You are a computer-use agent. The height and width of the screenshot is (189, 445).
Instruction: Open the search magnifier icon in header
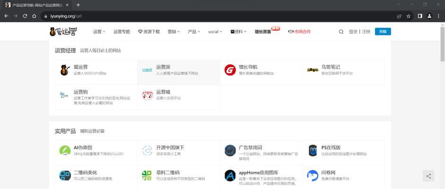click(x=341, y=32)
